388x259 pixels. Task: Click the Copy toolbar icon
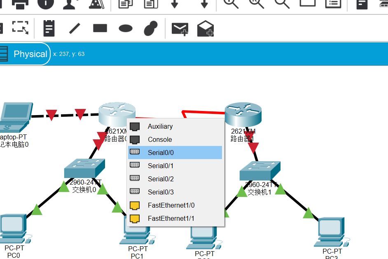point(126,4)
